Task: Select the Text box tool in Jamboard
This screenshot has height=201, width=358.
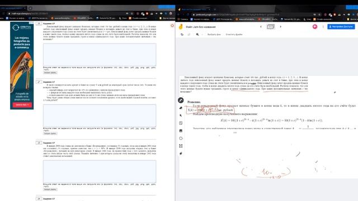Action: click(x=181, y=146)
